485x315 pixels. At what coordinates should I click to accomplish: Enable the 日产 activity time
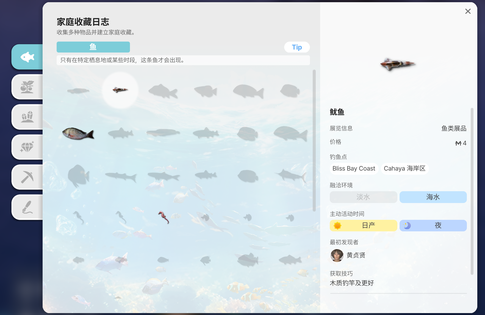[x=363, y=225]
